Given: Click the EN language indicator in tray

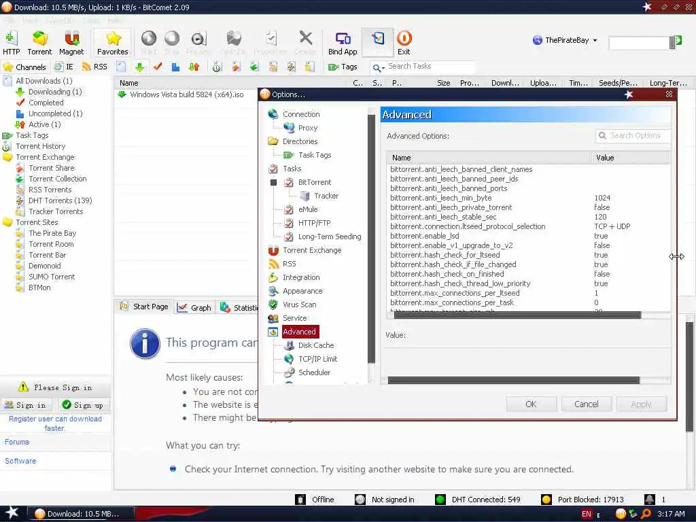Looking at the screenshot, I should (587, 514).
